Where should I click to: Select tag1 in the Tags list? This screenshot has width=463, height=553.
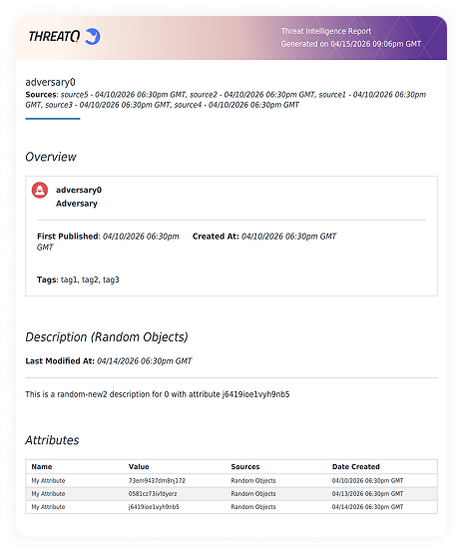(69, 279)
